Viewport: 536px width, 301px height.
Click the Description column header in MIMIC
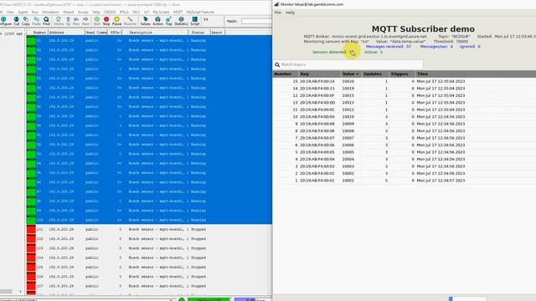click(x=155, y=33)
